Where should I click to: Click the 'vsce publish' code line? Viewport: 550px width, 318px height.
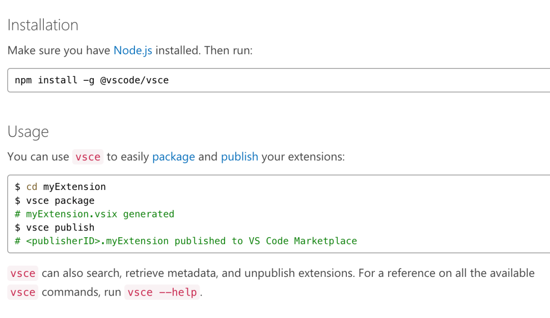pos(54,228)
